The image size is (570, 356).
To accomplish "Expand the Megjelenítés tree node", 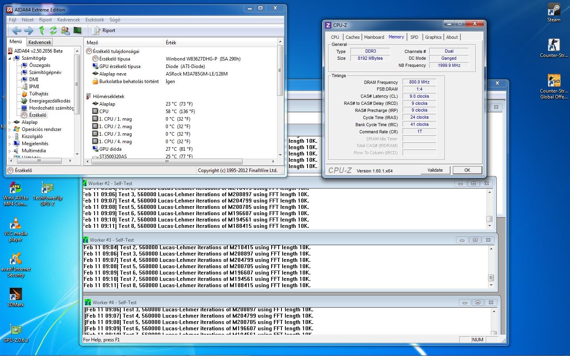I will point(10,144).
